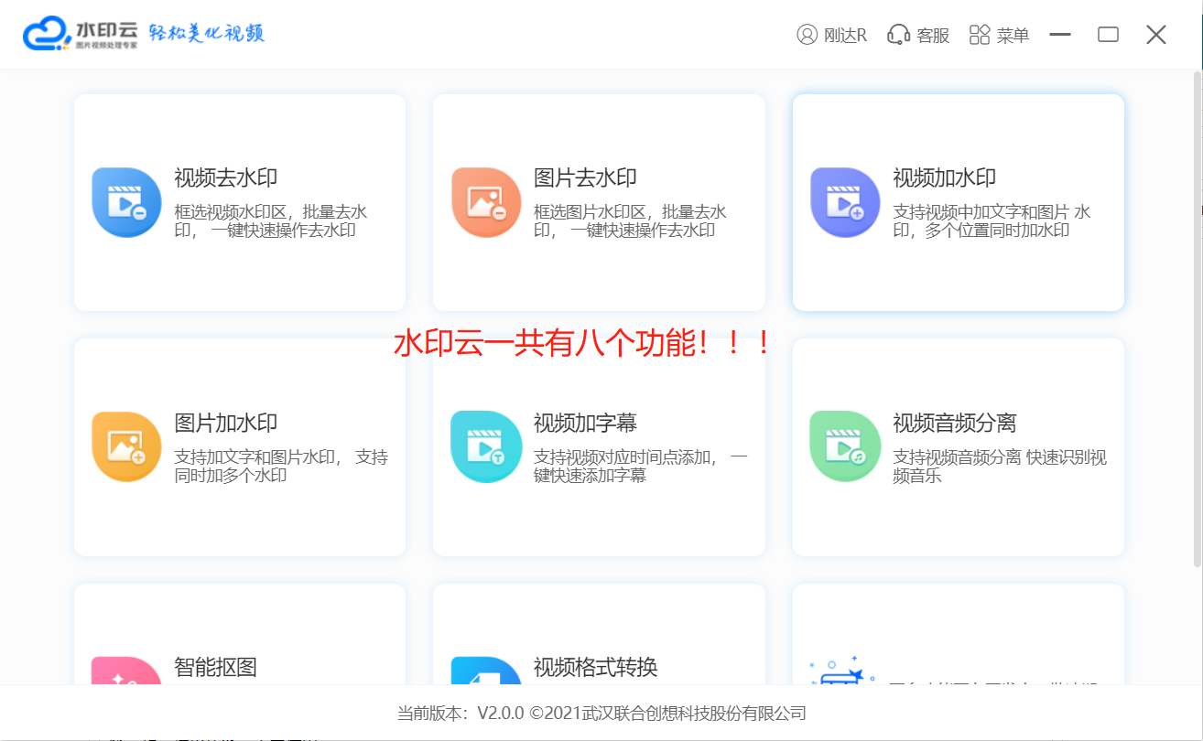Select the 视频格式转换 title
1203x741 pixels.
596,667
